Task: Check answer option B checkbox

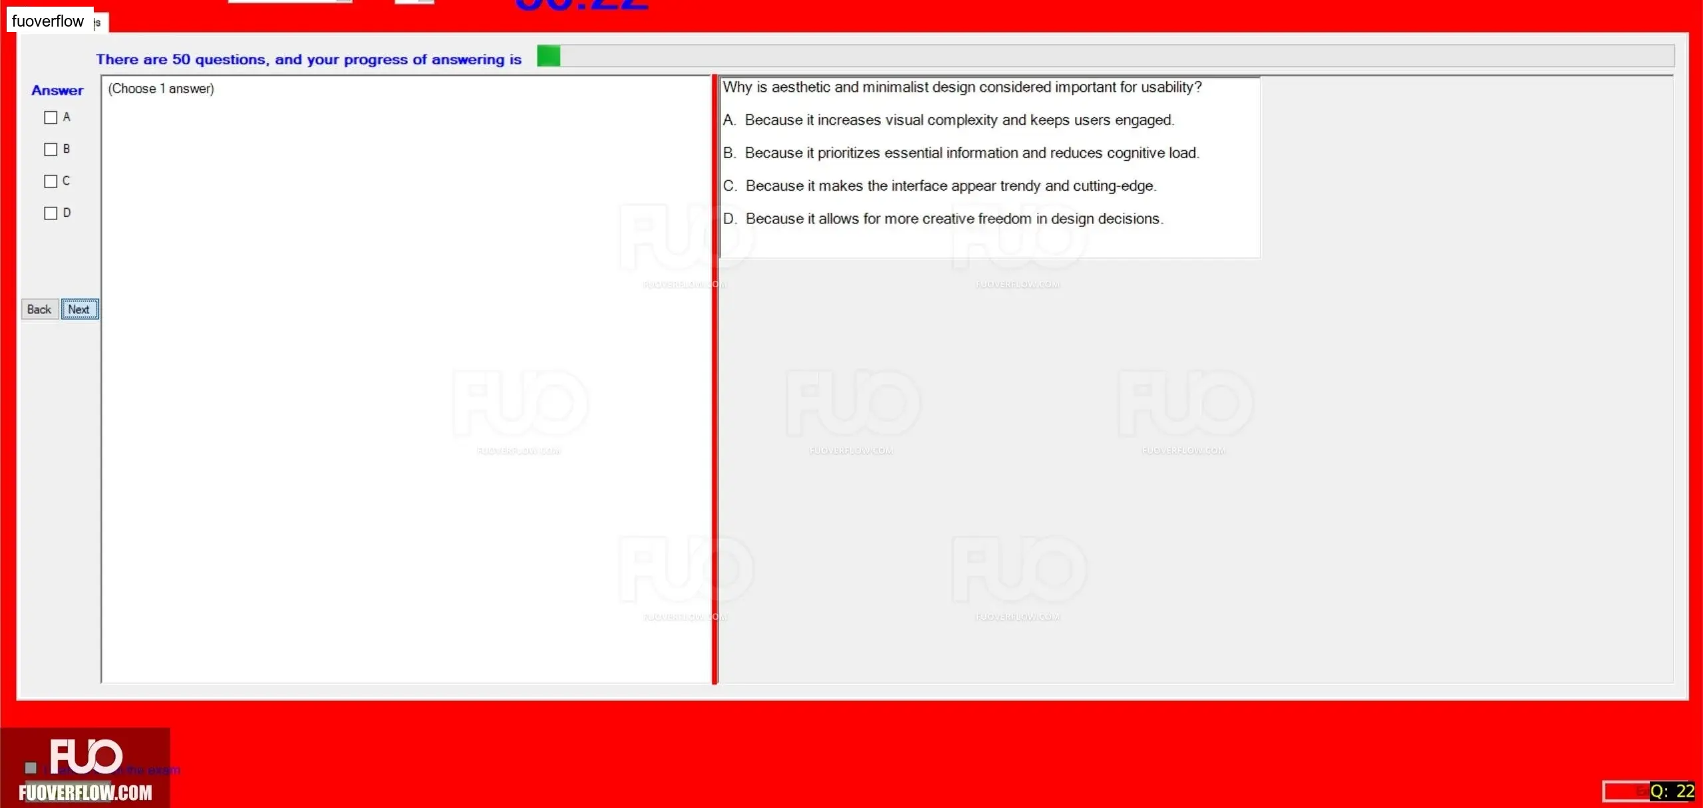Action: coord(51,150)
